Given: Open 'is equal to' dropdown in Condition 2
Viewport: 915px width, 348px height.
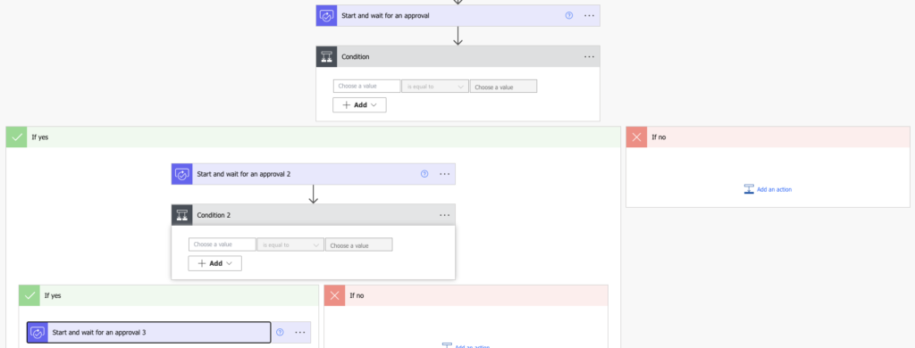Looking at the screenshot, I should coord(290,244).
